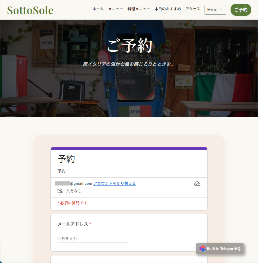Open the メニュー nav item
This screenshot has height=263, width=258.
(115, 9)
